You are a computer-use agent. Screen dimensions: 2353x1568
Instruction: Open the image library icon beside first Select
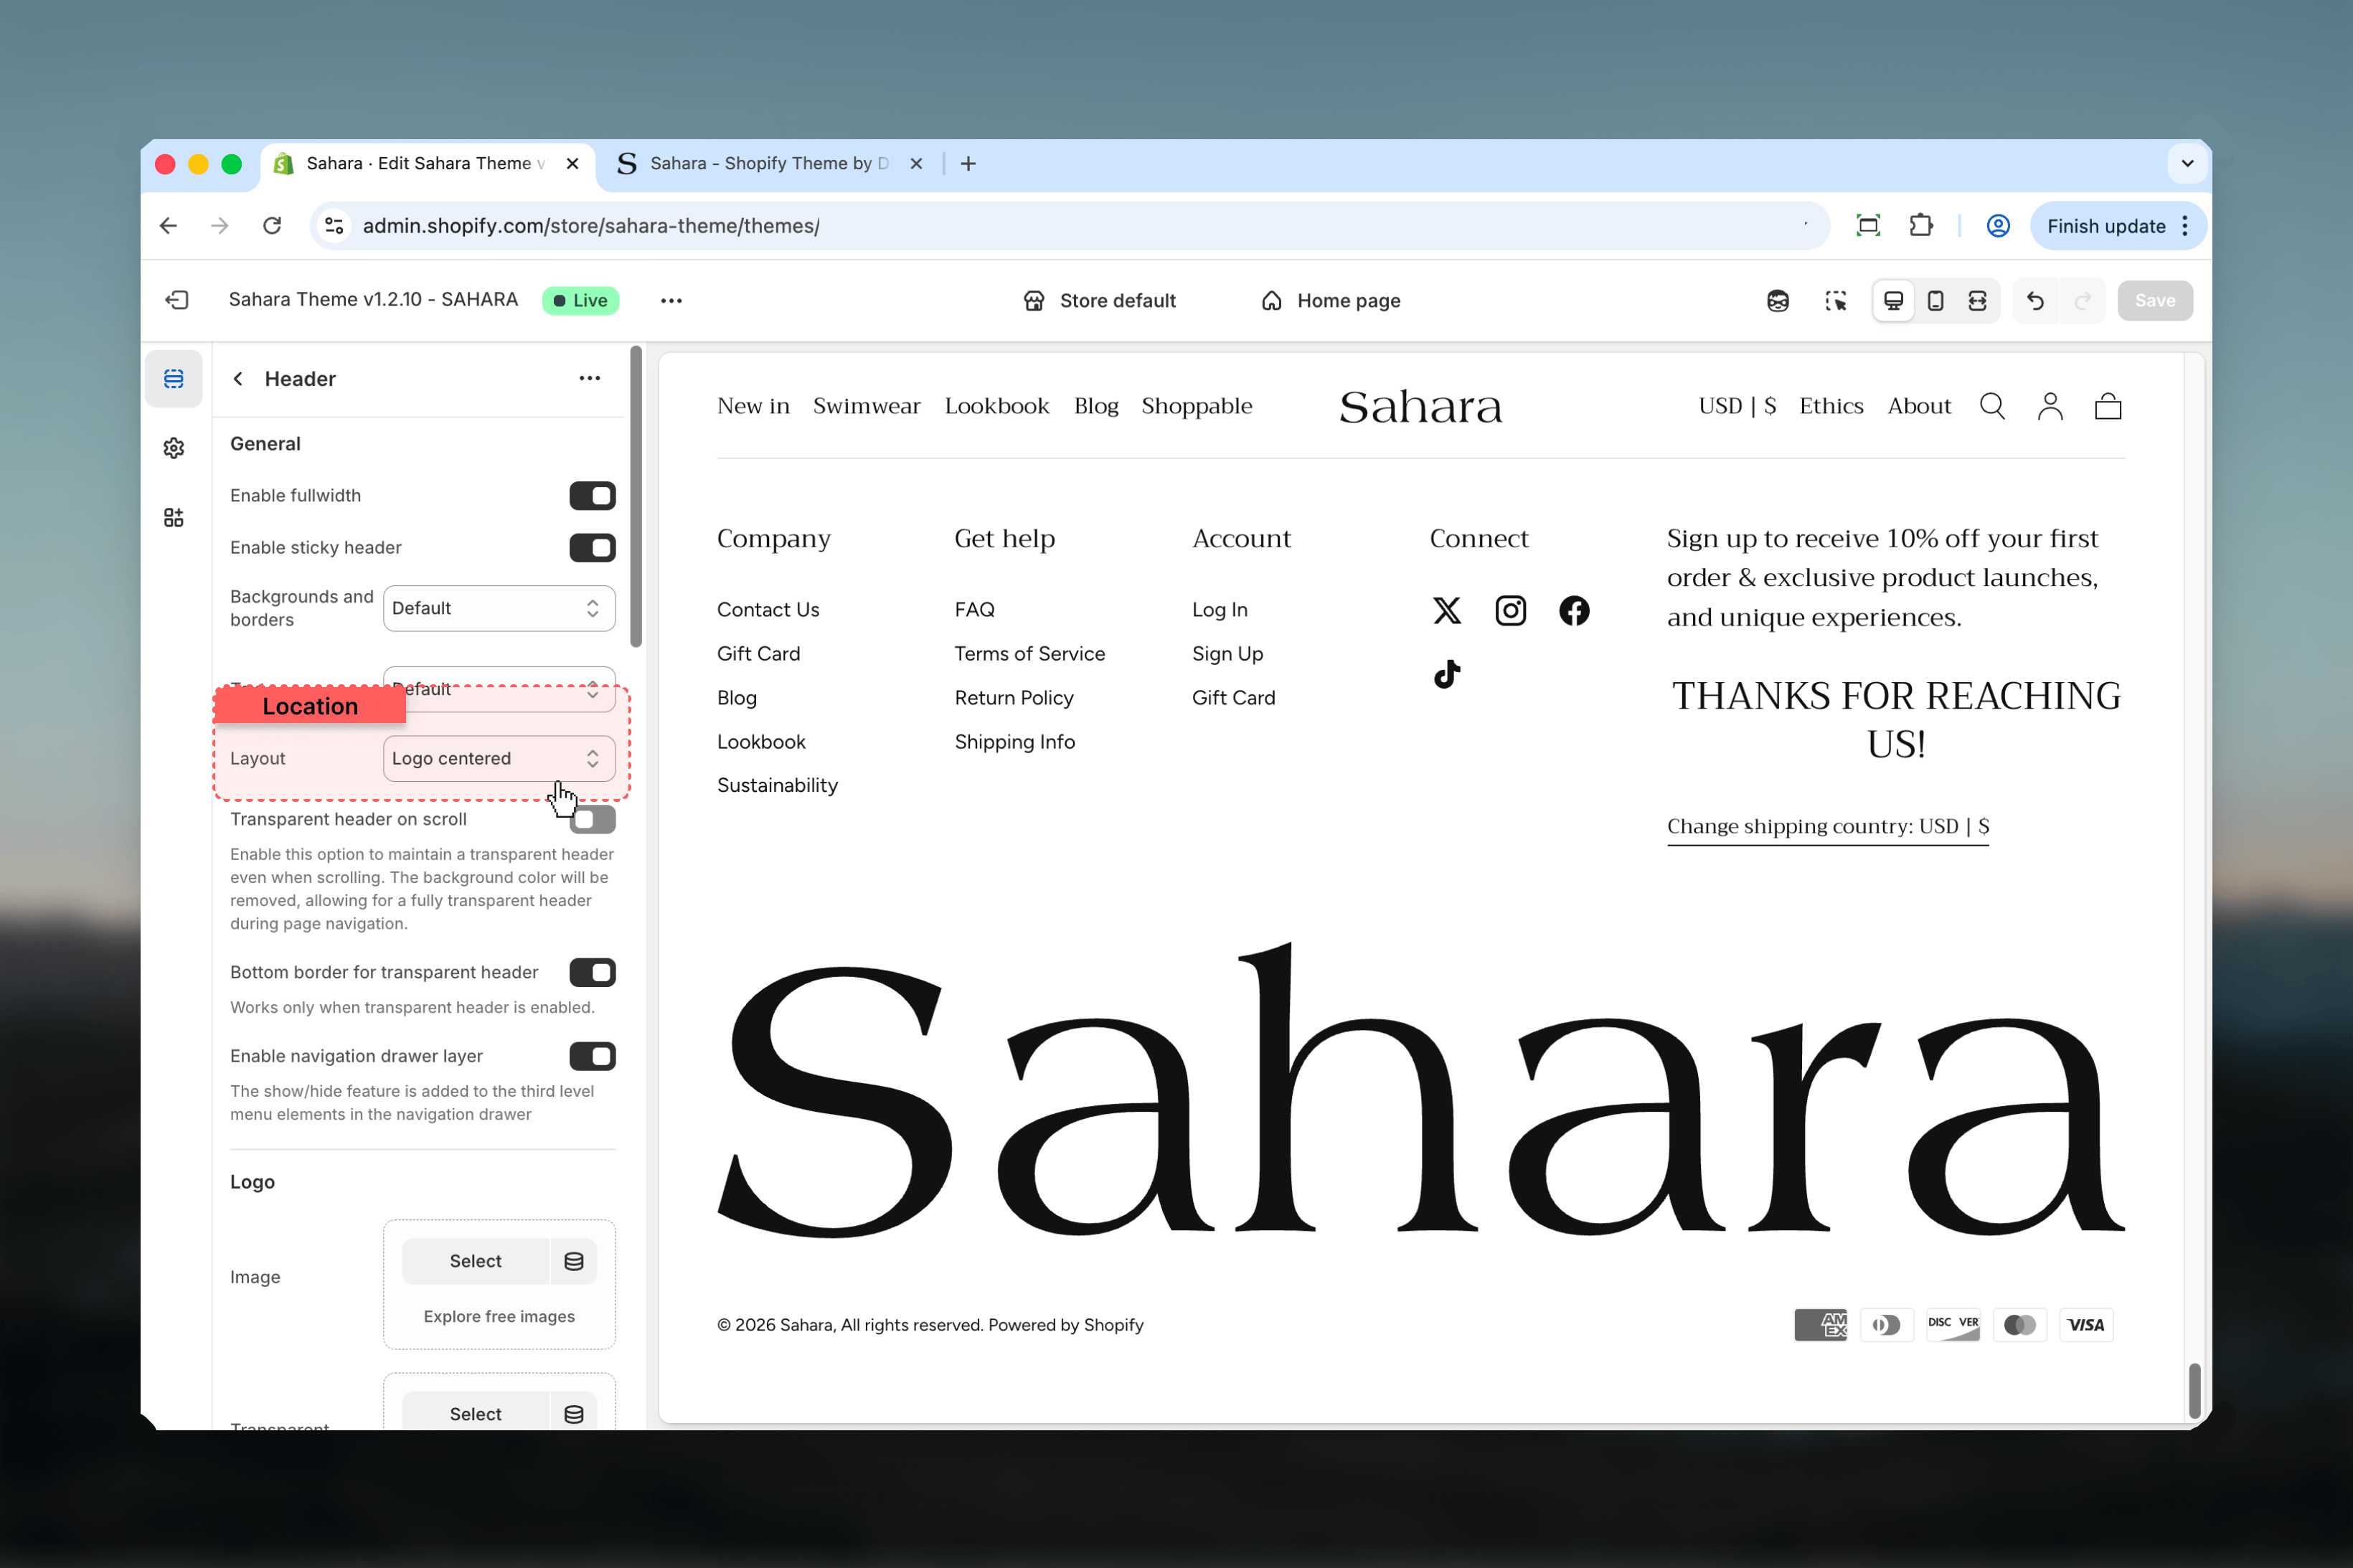[574, 1261]
